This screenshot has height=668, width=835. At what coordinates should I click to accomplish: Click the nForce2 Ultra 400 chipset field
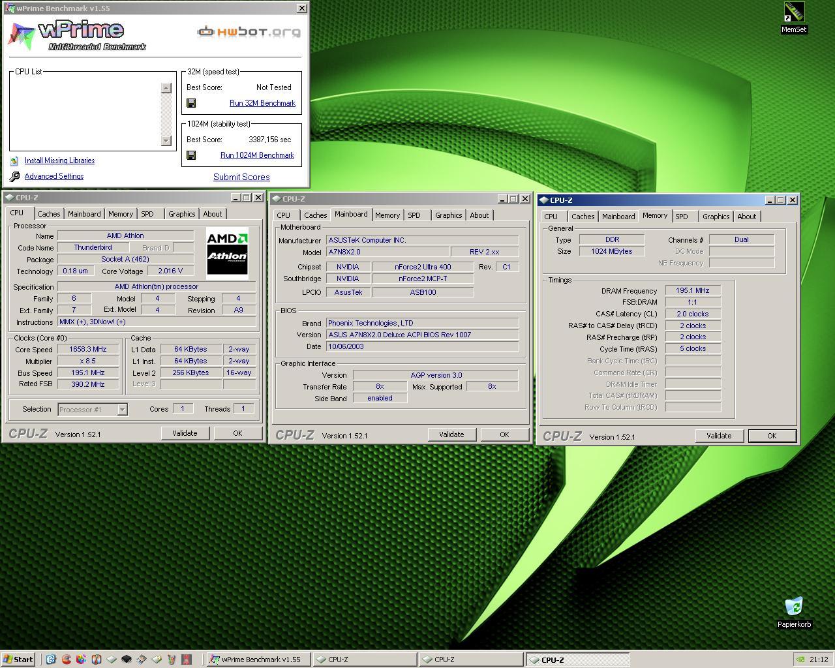point(423,266)
